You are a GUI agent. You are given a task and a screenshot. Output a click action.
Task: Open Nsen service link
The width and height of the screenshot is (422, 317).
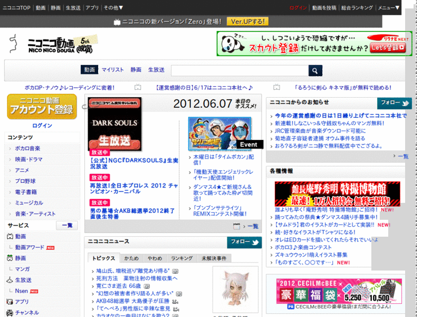[22, 291]
